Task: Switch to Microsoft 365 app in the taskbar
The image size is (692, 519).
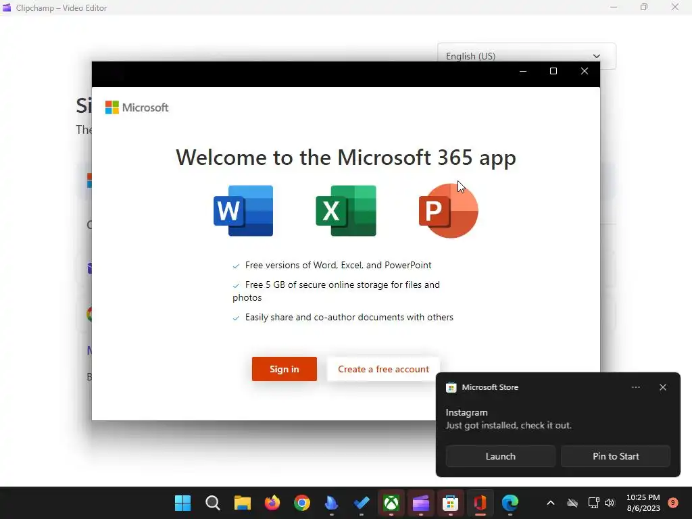Action: (480, 503)
